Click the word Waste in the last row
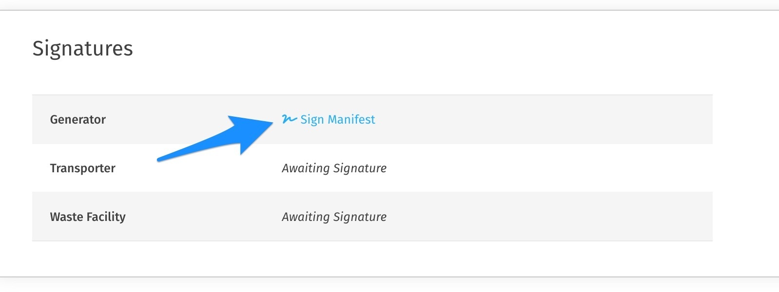 pos(66,217)
